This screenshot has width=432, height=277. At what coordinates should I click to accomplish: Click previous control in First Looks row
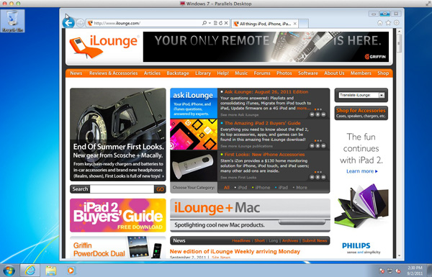click(x=312, y=177)
